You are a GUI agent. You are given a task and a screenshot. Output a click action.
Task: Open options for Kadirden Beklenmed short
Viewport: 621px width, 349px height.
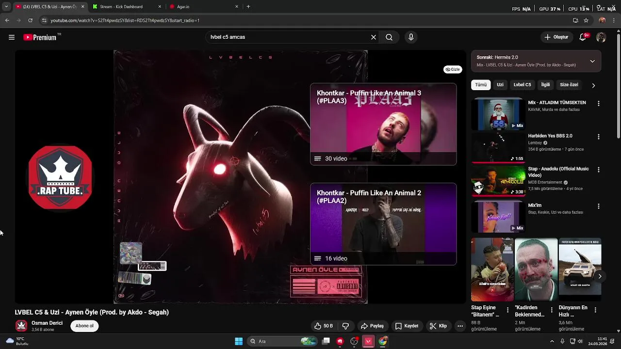pyautogui.click(x=551, y=310)
